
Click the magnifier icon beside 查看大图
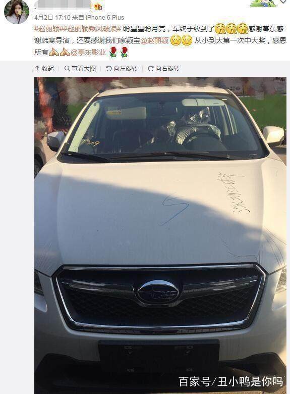[x=67, y=68]
